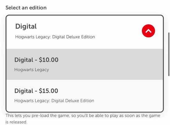Click the page scrollbar on the right

coord(169,54)
